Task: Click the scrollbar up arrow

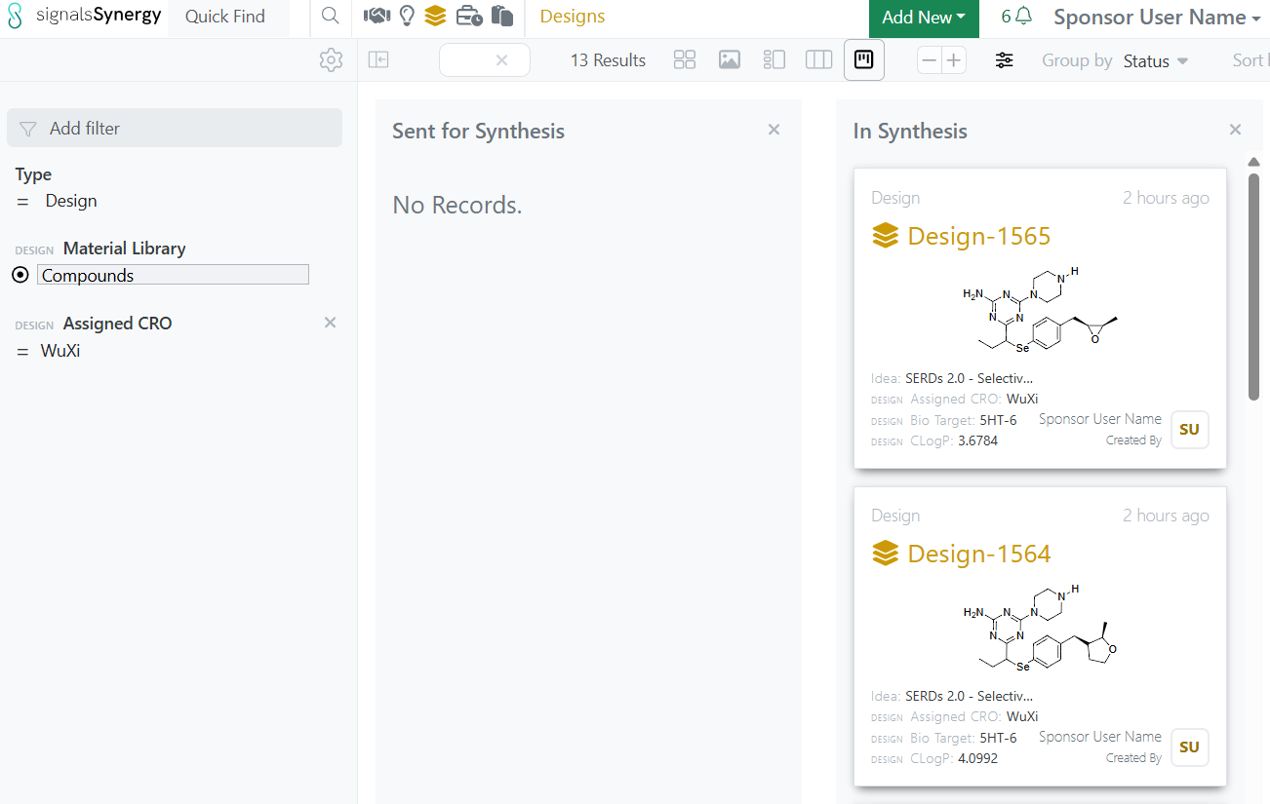Action: (1254, 162)
